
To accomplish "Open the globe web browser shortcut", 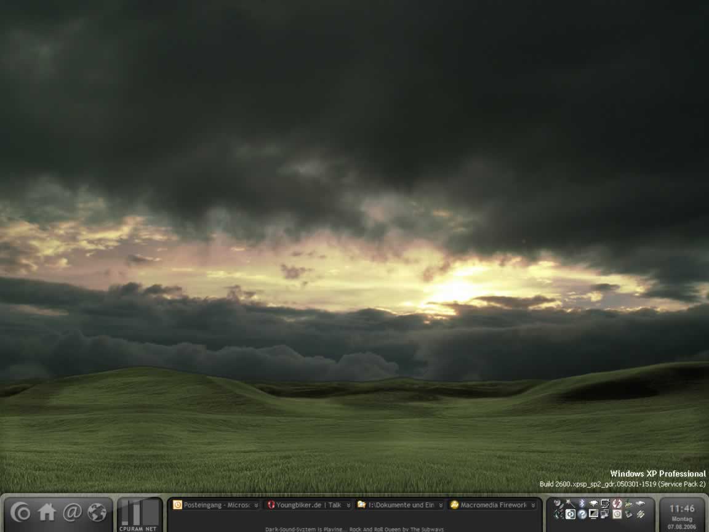I will click(x=97, y=512).
